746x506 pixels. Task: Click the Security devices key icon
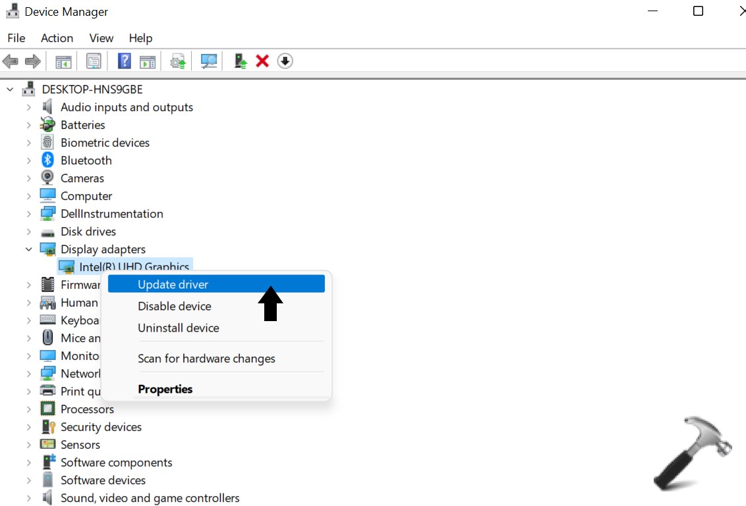pyautogui.click(x=49, y=426)
